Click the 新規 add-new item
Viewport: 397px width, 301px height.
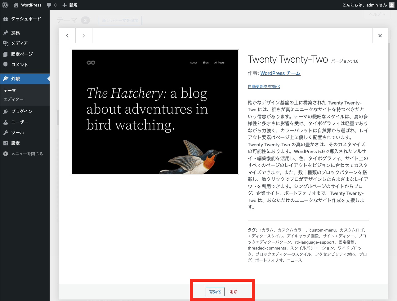click(70, 5)
